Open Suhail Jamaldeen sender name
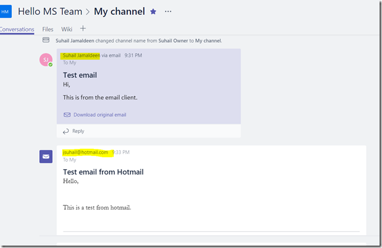The width and height of the screenshot is (382, 248). click(81, 55)
